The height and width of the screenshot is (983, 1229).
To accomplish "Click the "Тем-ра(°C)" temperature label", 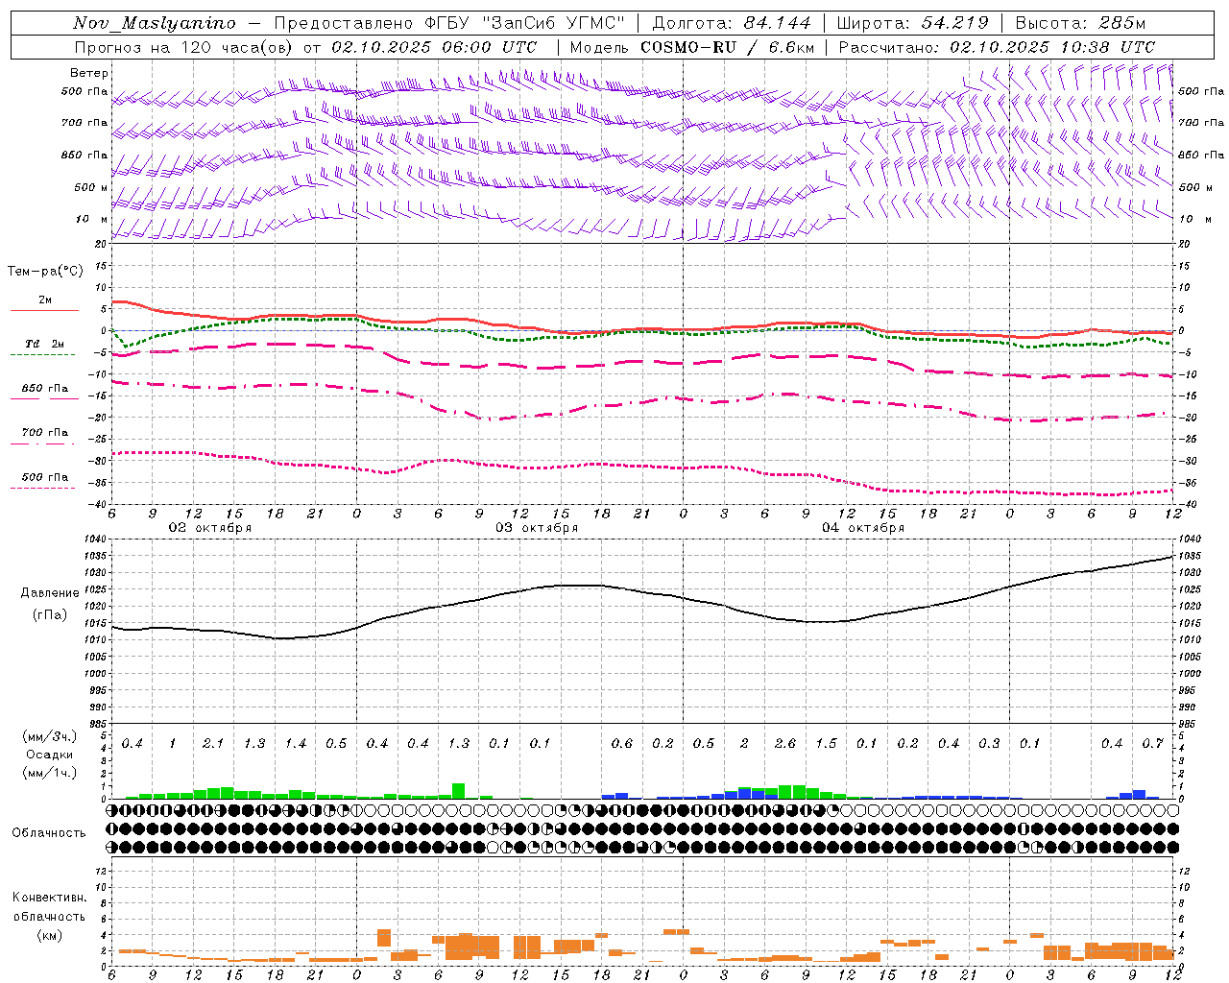I will pyautogui.click(x=45, y=272).
